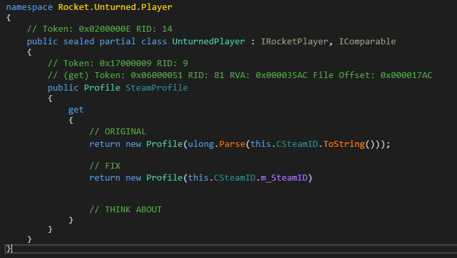
Task: Click the '// THINK ABOUT' comment
Action: (x=126, y=210)
